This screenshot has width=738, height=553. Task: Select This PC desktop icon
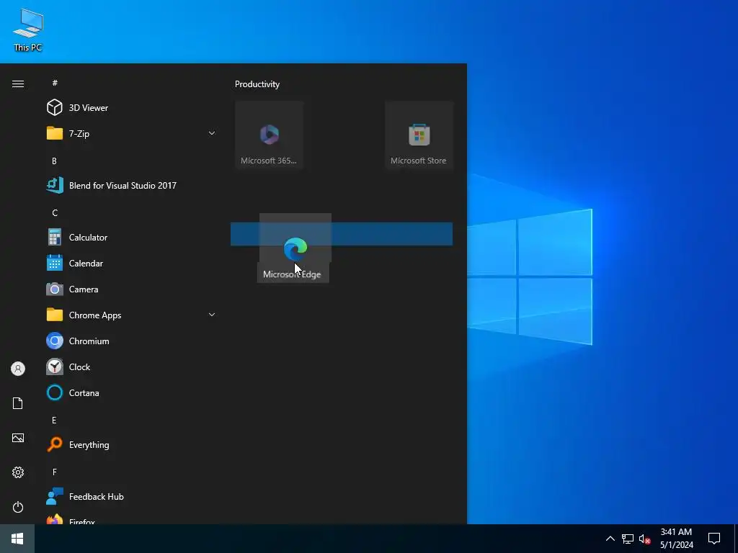(28, 30)
